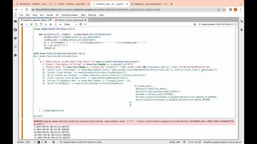The height and width of the screenshot is (144, 257).
Task: Switch to Workbench Dataflow browser tab
Action: pyautogui.click(x=33, y=4)
